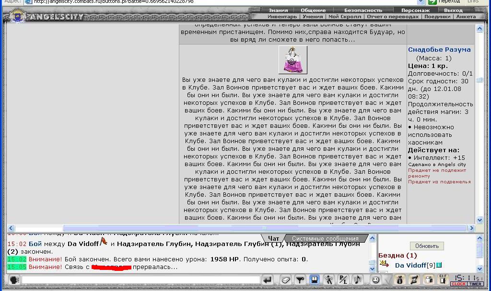This screenshot has width=491, height=291.
Task: Click the player list scroll down arrow
Action: coord(479,269)
